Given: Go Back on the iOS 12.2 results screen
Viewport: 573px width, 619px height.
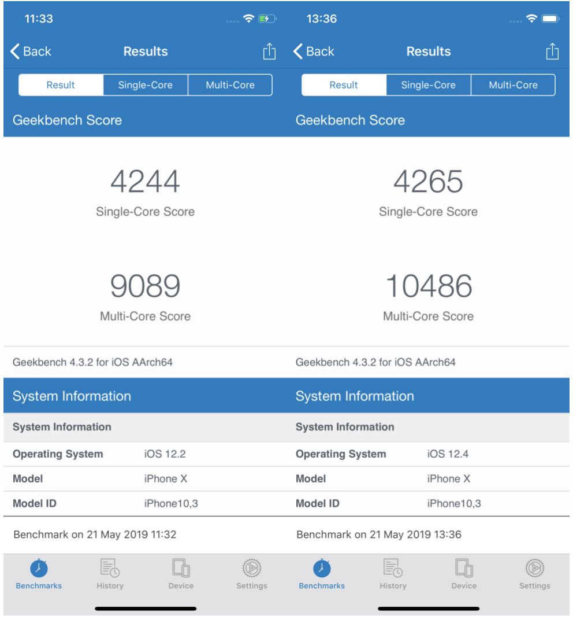Looking at the screenshot, I should pos(31,51).
